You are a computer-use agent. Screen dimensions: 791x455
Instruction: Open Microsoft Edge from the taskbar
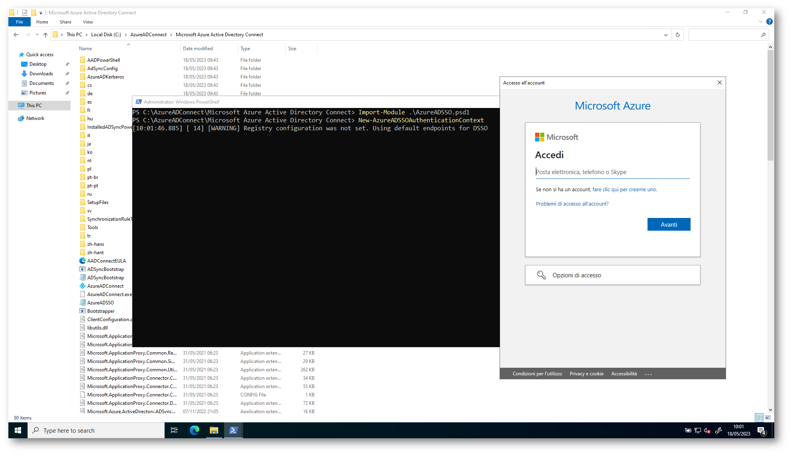pyautogui.click(x=195, y=430)
